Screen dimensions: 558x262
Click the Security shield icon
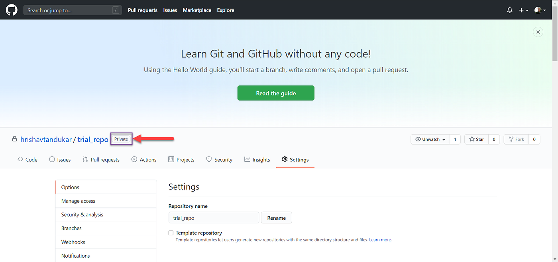(x=208, y=159)
